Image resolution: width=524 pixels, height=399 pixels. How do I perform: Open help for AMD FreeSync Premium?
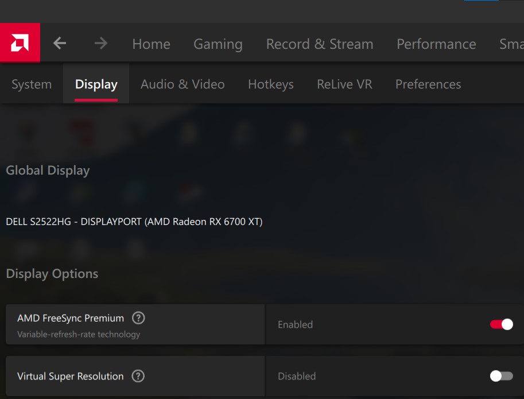tap(138, 318)
